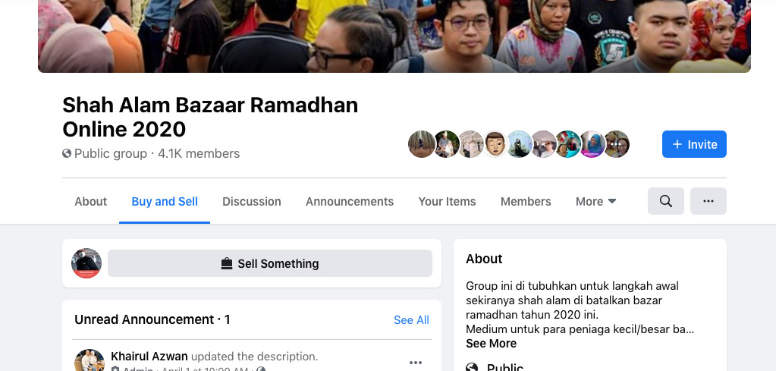Open the Your Items tab
The height and width of the screenshot is (371, 776).
(447, 201)
